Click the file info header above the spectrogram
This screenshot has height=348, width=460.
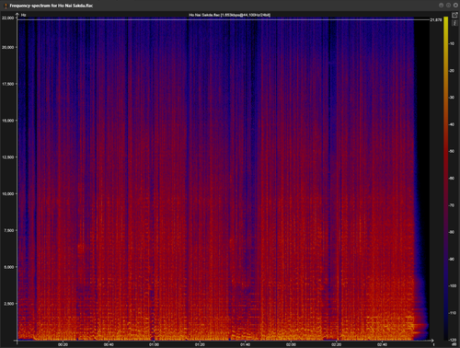coord(229,15)
